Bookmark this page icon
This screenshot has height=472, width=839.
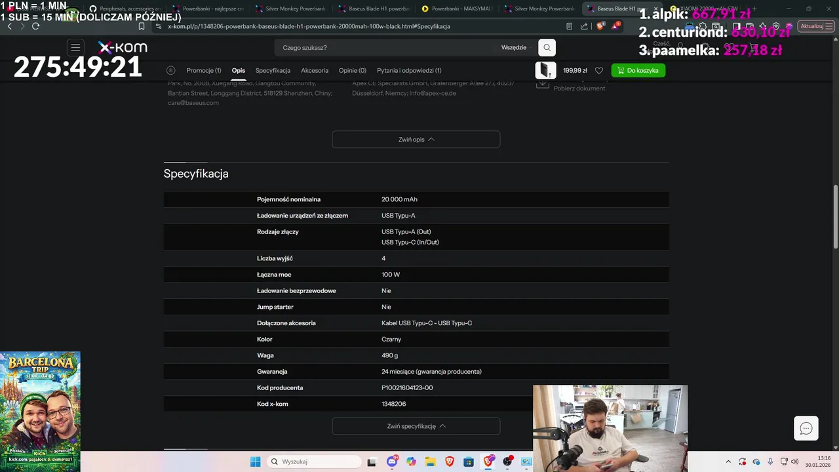click(x=142, y=26)
